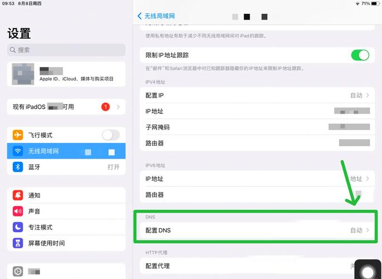This screenshot has height=279, width=382.
Task: Open 配置 IP setting row
Action: 257,95
